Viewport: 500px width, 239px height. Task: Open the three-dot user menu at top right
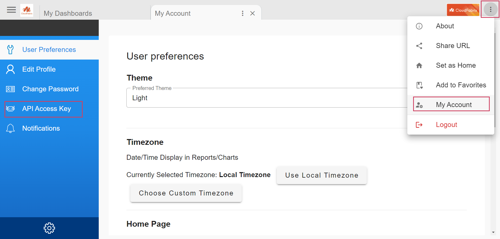pos(490,10)
